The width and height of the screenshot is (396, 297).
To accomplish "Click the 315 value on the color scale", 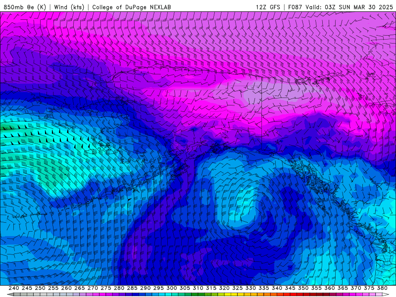I will (x=211, y=288).
